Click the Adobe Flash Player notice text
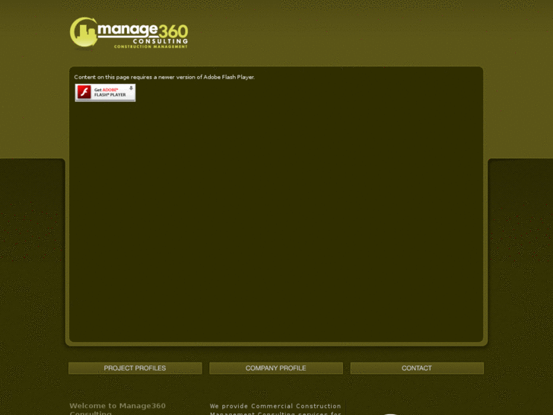The height and width of the screenshot is (415, 553). (x=164, y=77)
